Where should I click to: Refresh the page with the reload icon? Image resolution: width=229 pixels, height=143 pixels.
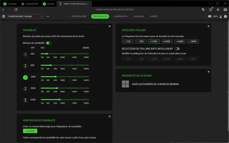(x=16, y=10)
